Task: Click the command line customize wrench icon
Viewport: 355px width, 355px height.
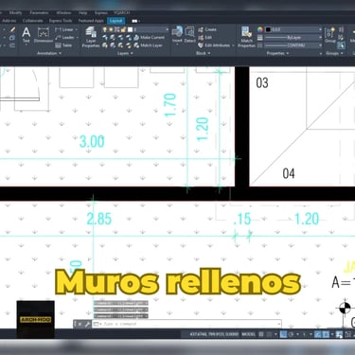Action: coord(87,324)
